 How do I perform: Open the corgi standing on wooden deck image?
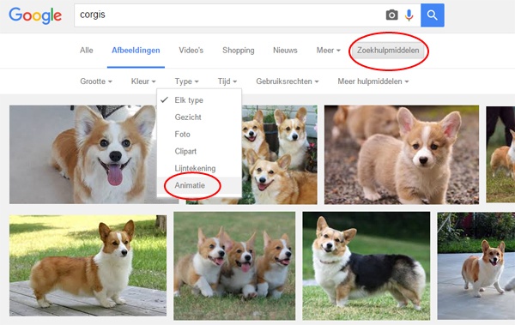point(88,266)
